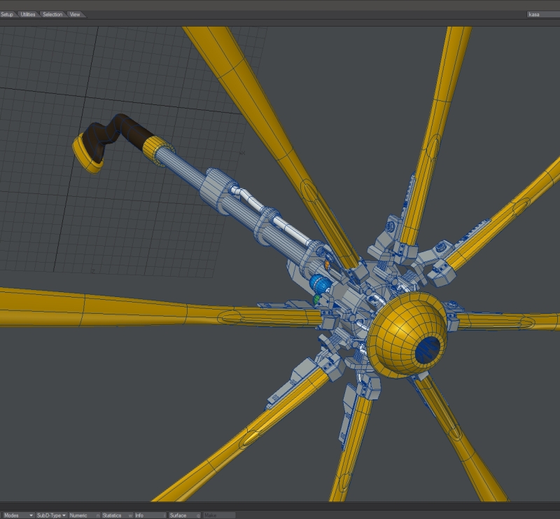This screenshot has height=519, width=560.
Task: Open the Selection tab
Action: coord(52,14)
